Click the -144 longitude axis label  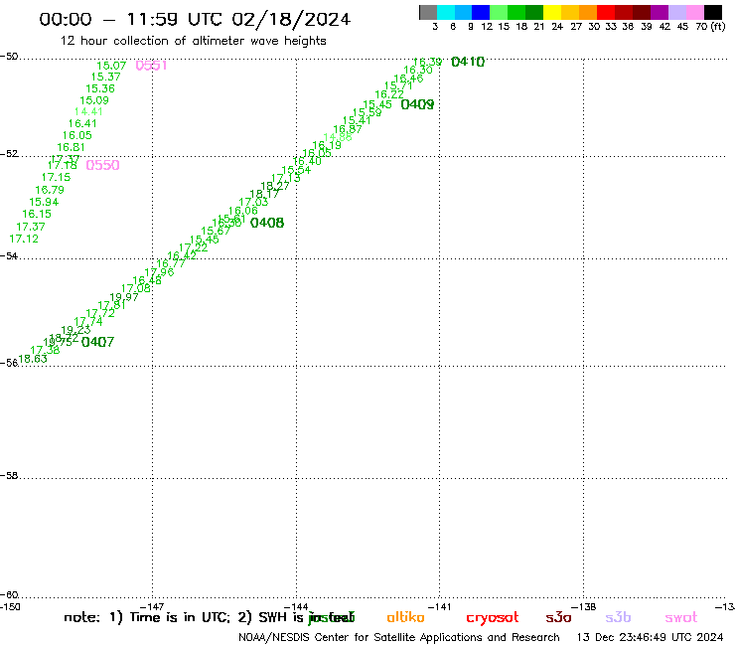pos(296,607)
